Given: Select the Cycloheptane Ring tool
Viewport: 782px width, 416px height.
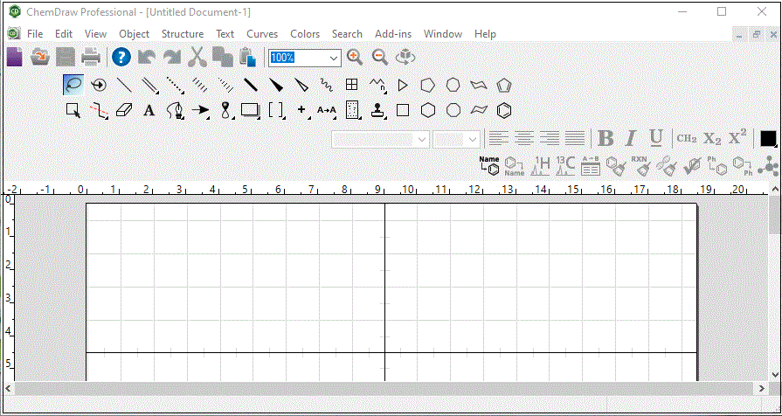Looking at the screenshot, I should 453,85.
